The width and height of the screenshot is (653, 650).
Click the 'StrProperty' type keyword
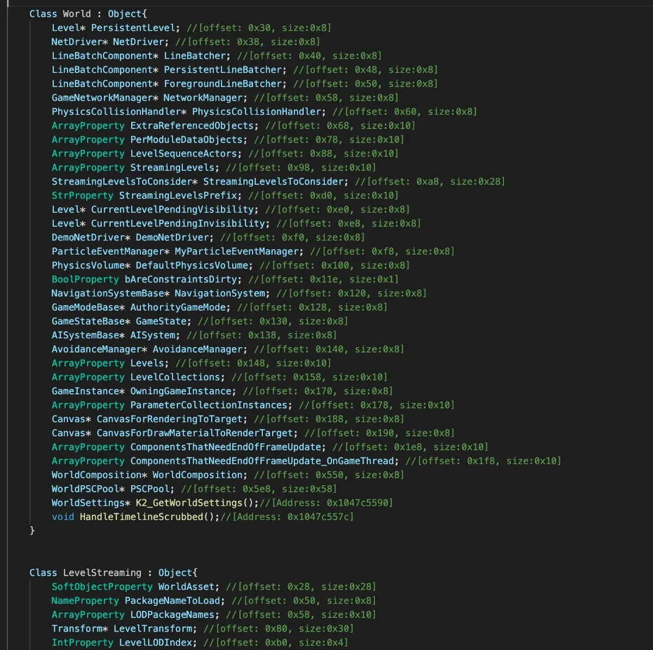82,195
